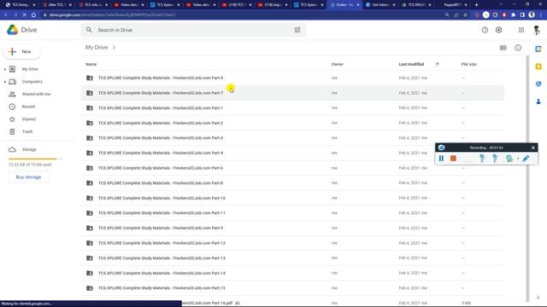Image resolution: width=547 pixels, height=307 pixels.
Task: Click the second microphone icon in recorder
Action: [495, 159]
